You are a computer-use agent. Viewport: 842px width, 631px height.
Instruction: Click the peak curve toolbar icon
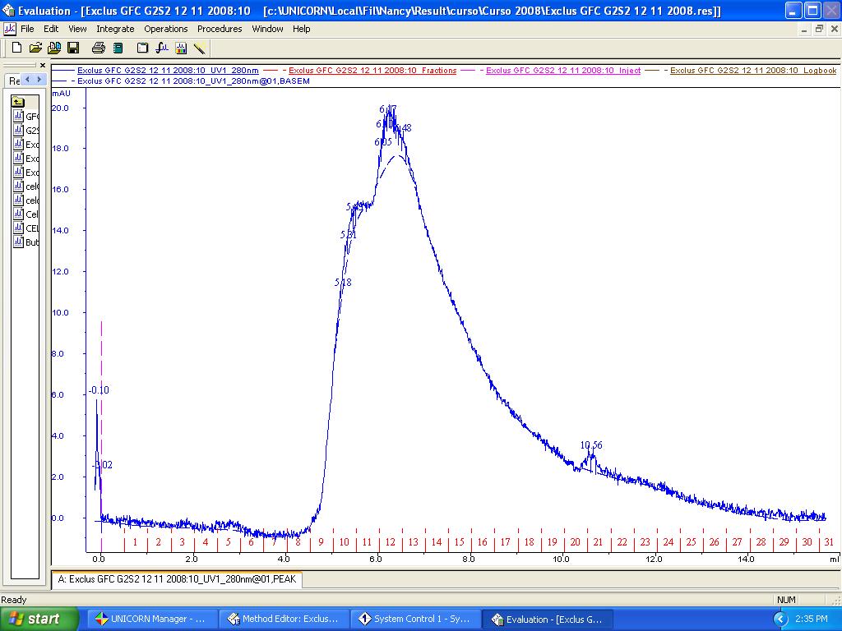click(x=161, y=48)
